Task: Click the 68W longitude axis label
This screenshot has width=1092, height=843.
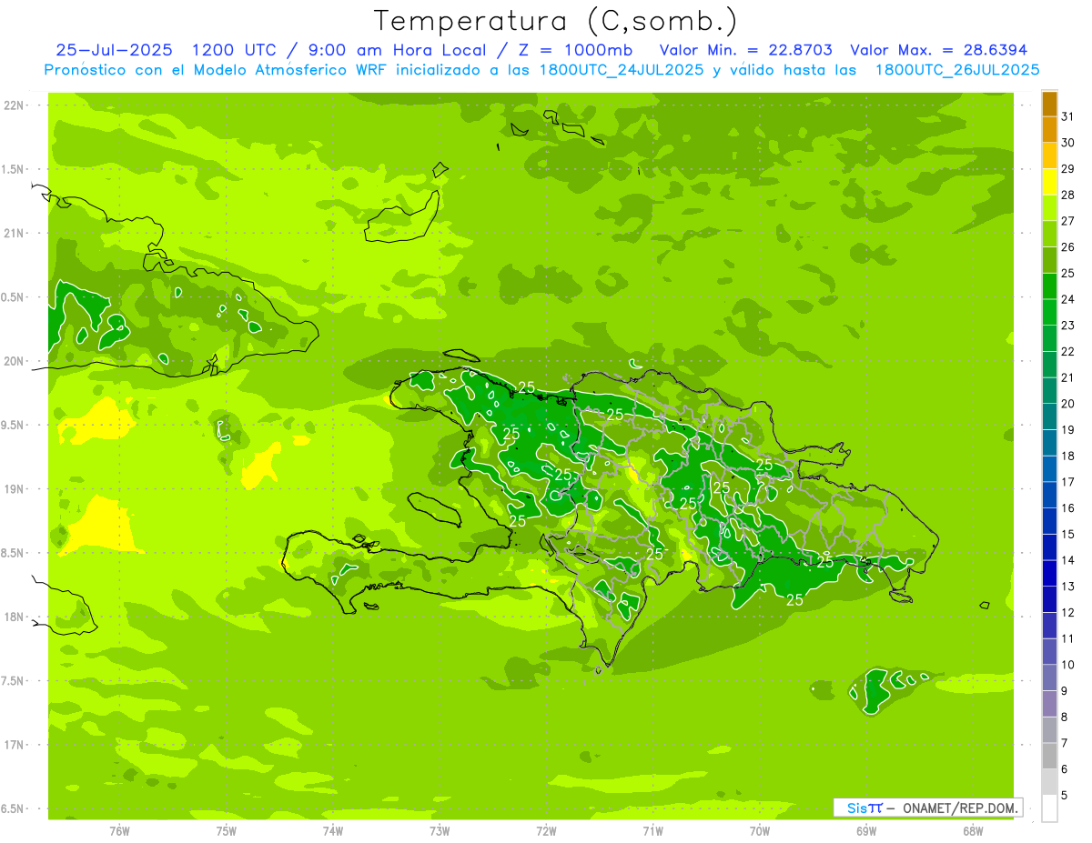Action: (972, 830)
